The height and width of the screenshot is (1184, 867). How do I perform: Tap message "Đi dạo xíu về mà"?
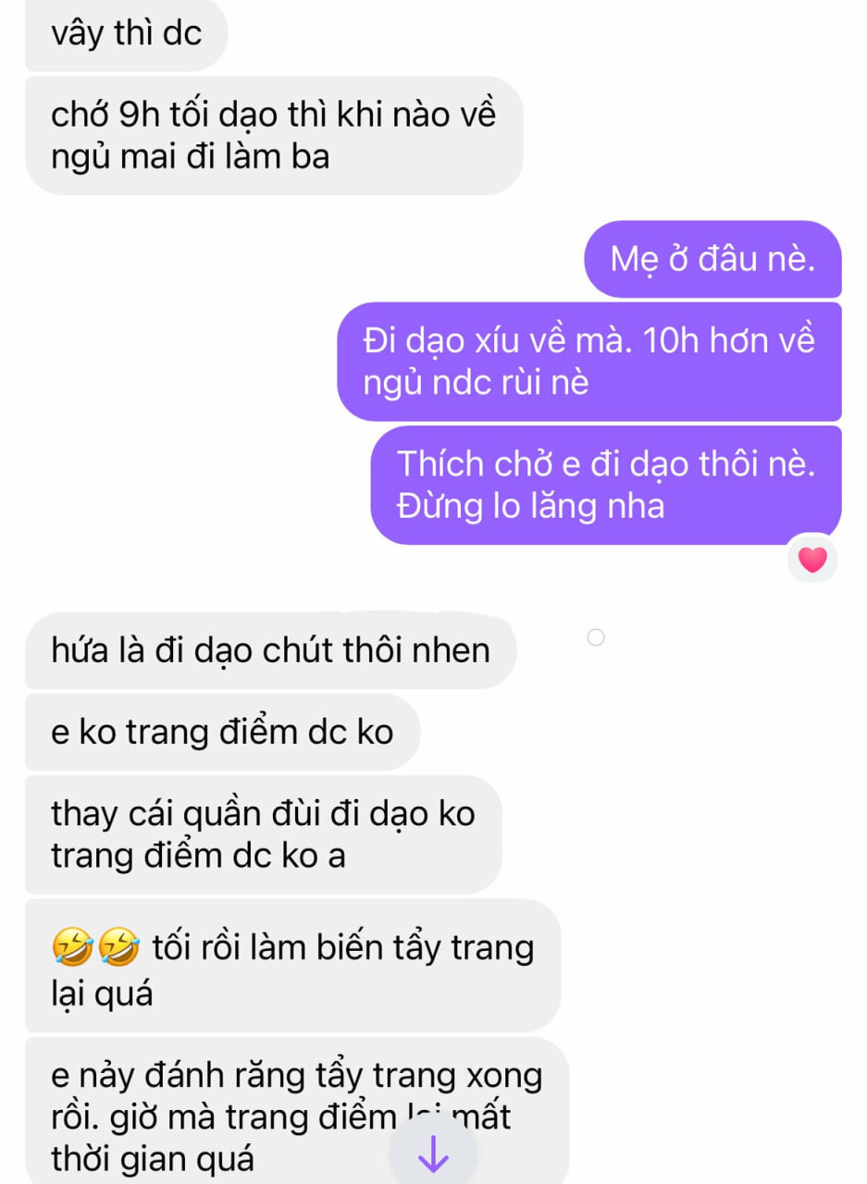(x=589, y=362)
